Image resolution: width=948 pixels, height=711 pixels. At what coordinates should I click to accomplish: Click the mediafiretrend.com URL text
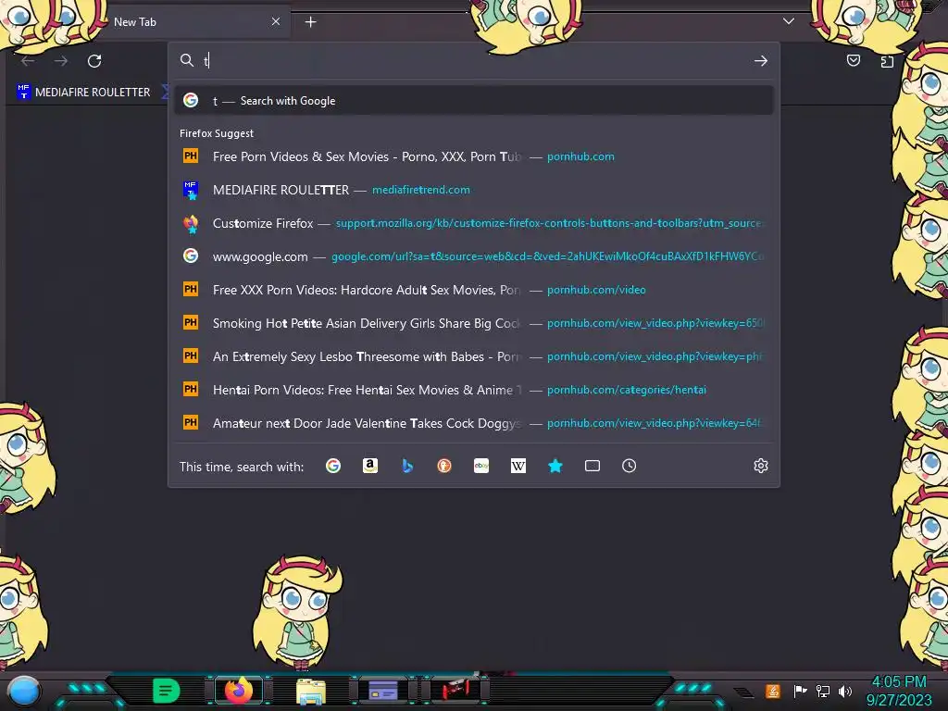pyautogui.click(x=421, y=190)
